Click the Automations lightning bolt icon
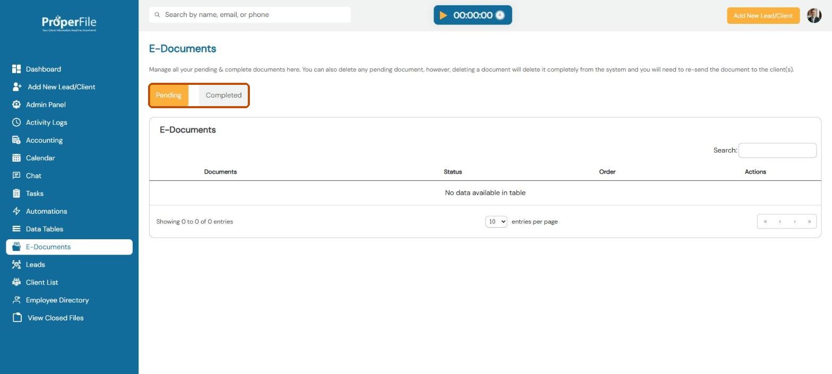This screenshot has width=832, height=374. tap(16, 211)
